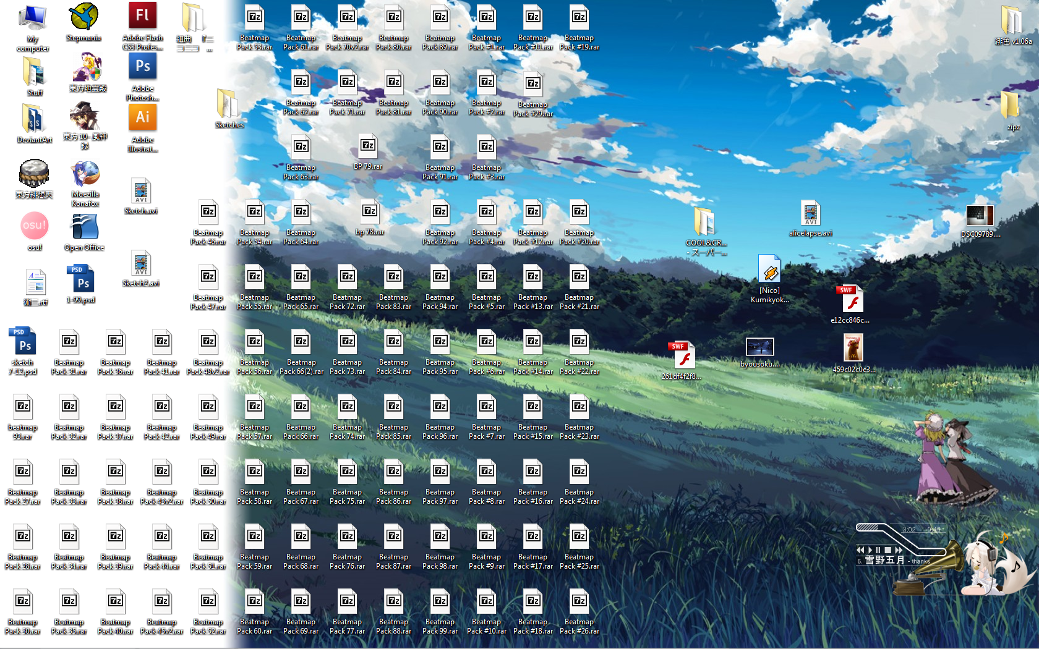This screenshot has width=1039, height=649.
Task: Select the Sketch.avi video file
Action: click(x=141, y=197)
